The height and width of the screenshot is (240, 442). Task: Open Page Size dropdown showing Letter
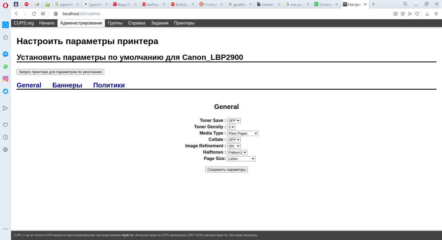click(x=241, y=159)
